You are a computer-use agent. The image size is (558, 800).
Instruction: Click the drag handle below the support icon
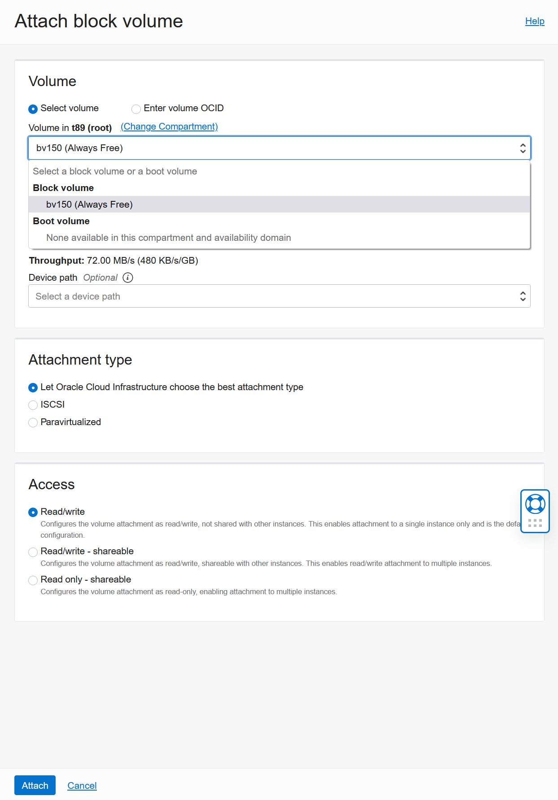(x=535, y=523)
